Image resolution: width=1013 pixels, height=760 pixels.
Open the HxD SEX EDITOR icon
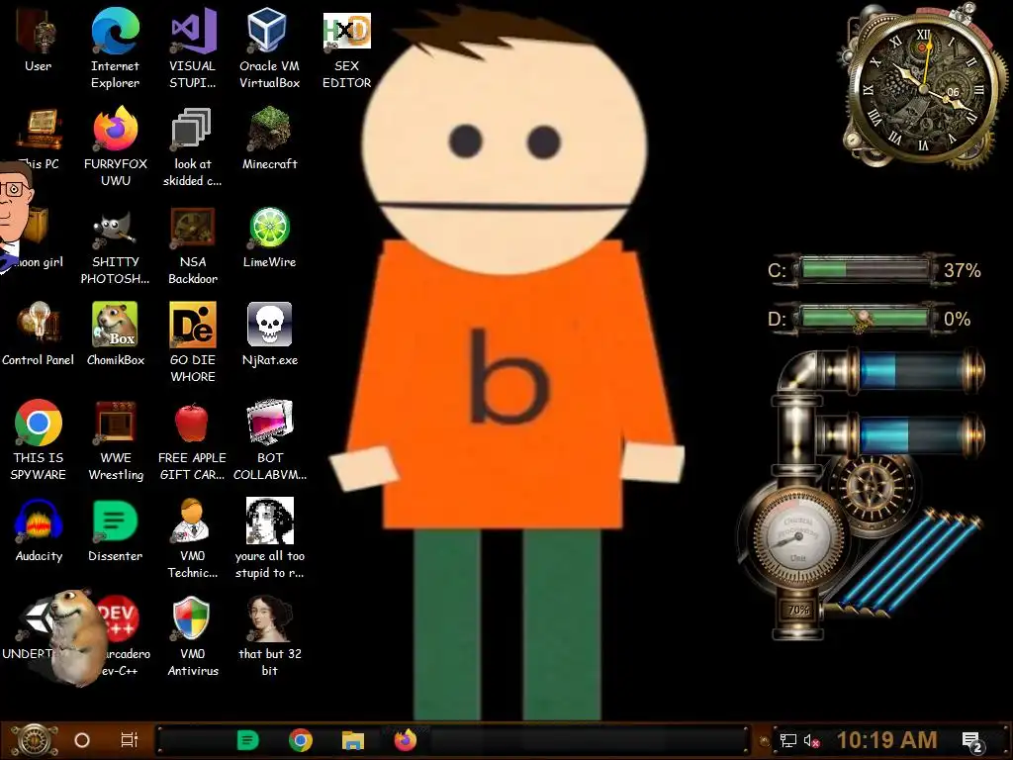tap(347, 50)
